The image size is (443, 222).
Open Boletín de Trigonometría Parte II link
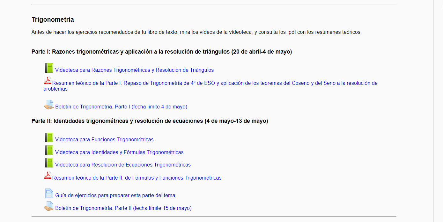click(x=123, y=208)
